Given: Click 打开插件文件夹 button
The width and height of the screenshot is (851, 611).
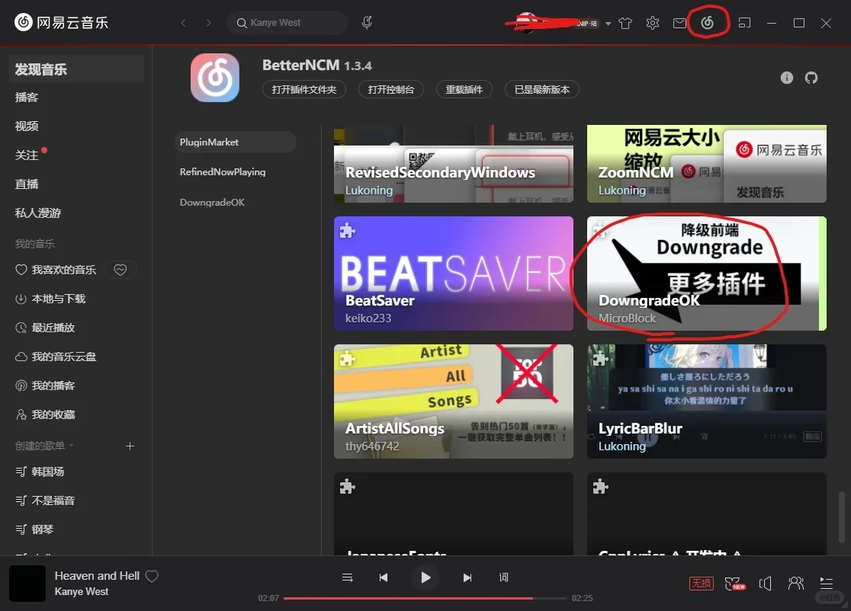Looking at the screenshot, I should coord(304,89).
